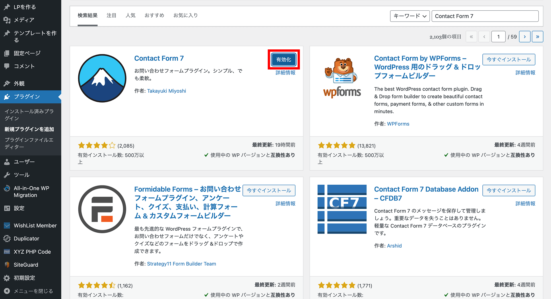This screenshot has height=299, width=551.
Task: Open the ユーザー users icon
Action: 7,161
